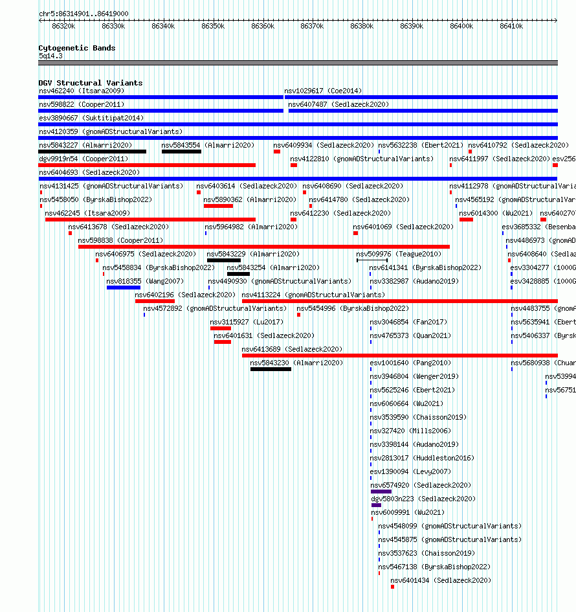576x612 pixels.
Task: Click the nsv6410792 (Sedlazeck2020) label
Action: pos(518,145)
